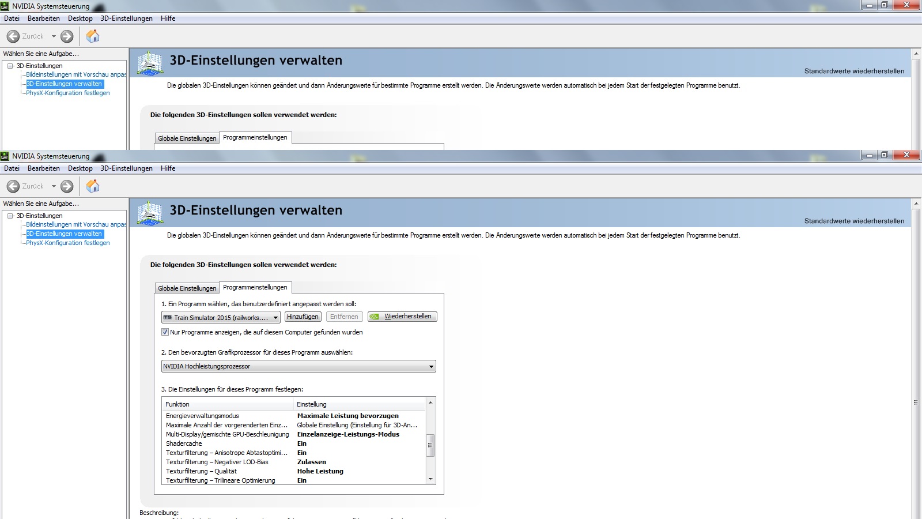Select the 'Maximale Anzahl der vorgerenderten Einz…' row
Viewport: 922px width, 519px height.
[294, 425]
